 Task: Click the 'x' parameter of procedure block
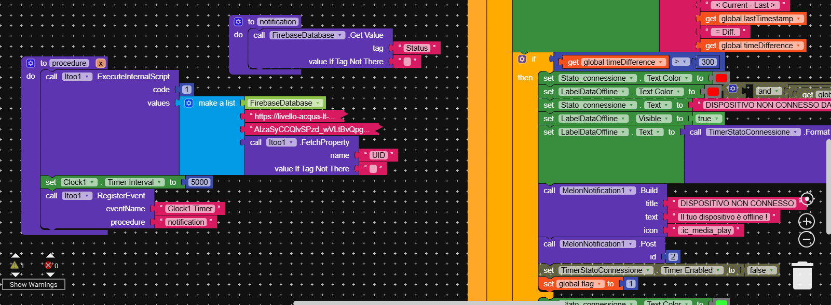[x=100, y=63]
